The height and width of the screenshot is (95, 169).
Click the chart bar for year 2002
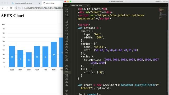pyautogui.click(x=29, y=60)
